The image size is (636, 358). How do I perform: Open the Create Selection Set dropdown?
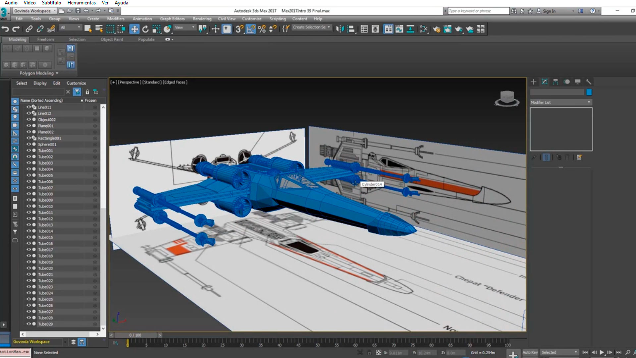pyautogui.click(x=312, y=27)
